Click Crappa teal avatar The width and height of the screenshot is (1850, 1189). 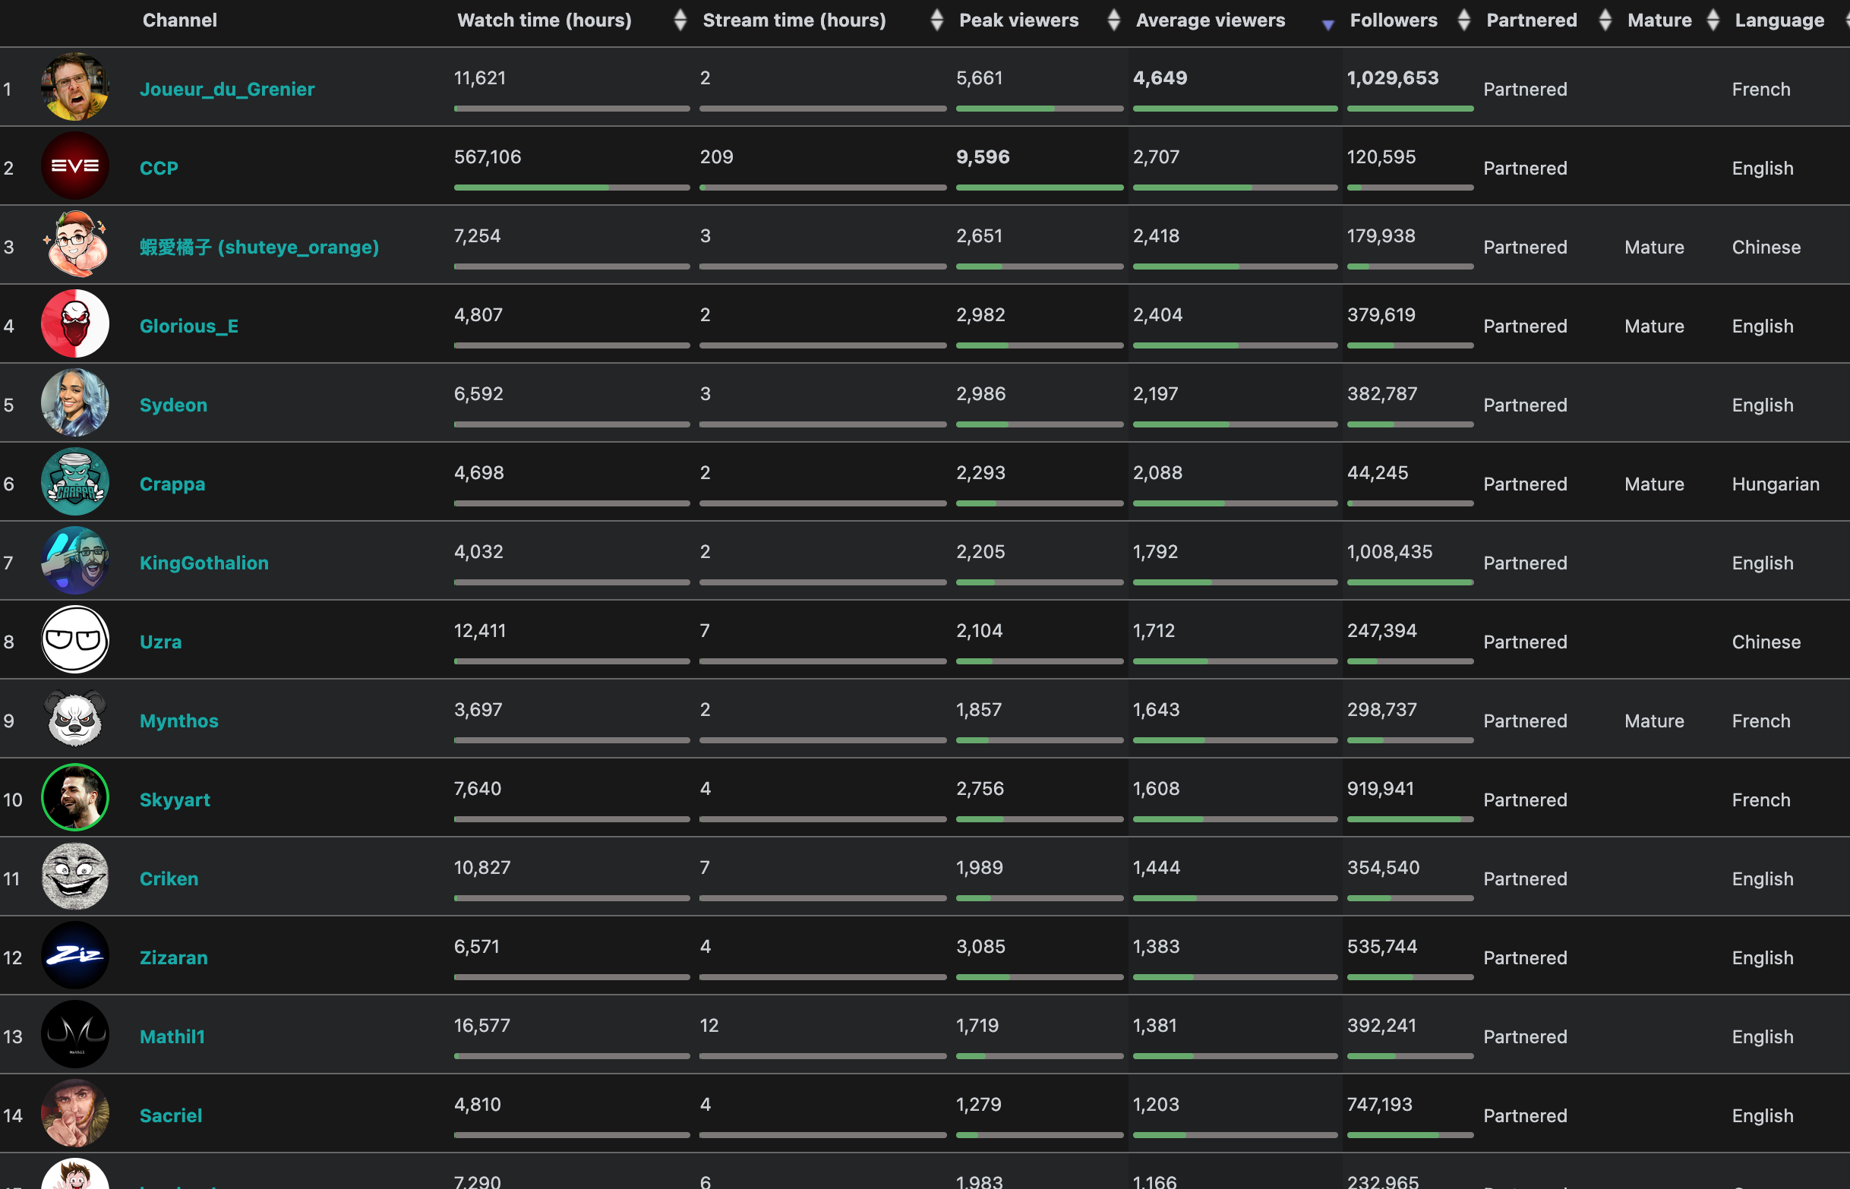[x=75, y=481]
